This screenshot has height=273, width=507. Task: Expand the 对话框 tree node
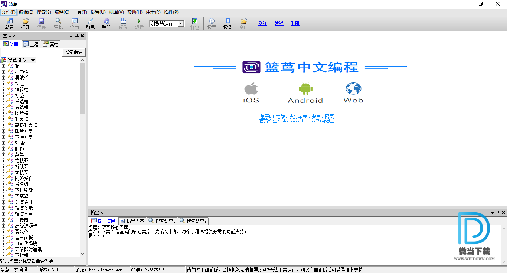click(x=3, y=143)
